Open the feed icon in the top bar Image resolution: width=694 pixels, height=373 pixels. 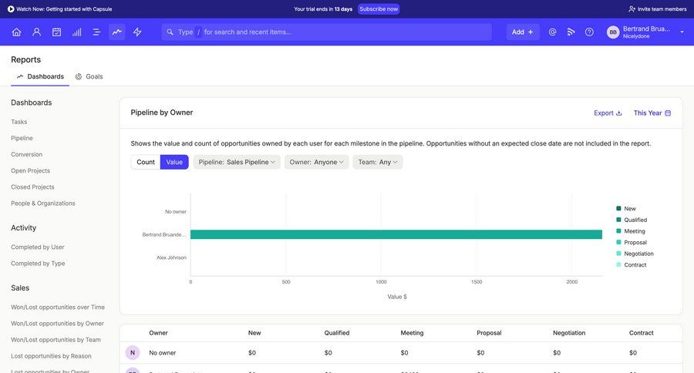(x=571, y=32)
